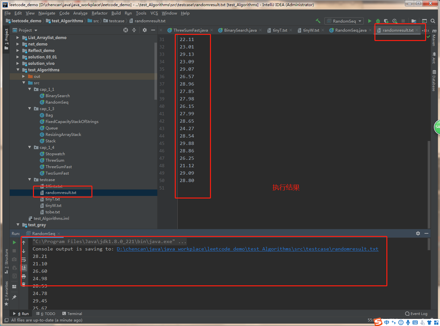
Task: Run RandomSeq with the green play button
Action: coord(370,21)
